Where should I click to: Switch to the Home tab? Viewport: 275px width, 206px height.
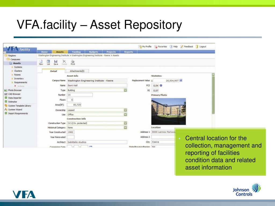[45, 52]
